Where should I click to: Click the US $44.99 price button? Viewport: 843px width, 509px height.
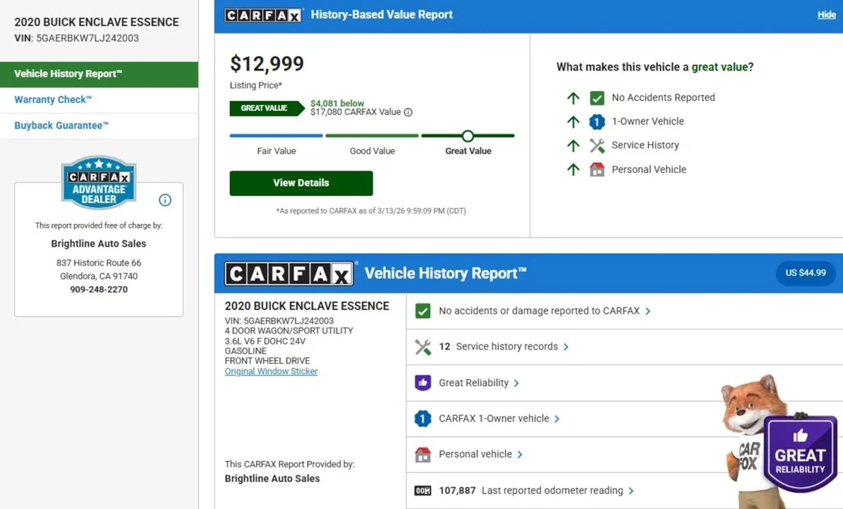click(x=806, y=273)
